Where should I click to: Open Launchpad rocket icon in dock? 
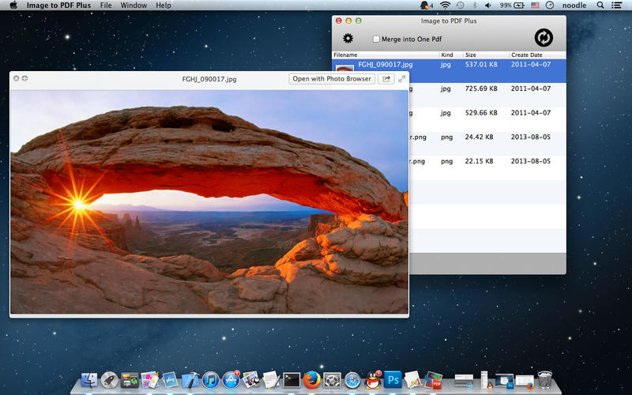pos(109,380)
